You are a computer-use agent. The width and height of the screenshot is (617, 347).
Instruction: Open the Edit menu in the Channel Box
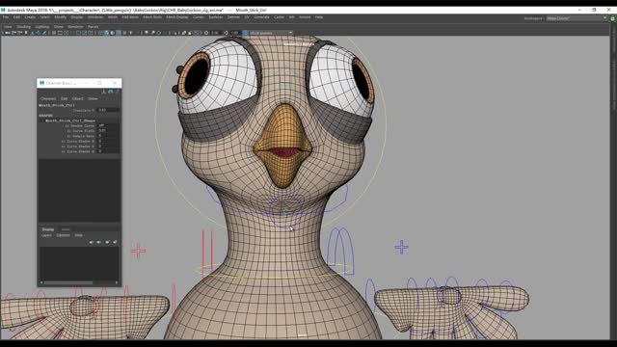pyautogui.click(x=65, y=98)
